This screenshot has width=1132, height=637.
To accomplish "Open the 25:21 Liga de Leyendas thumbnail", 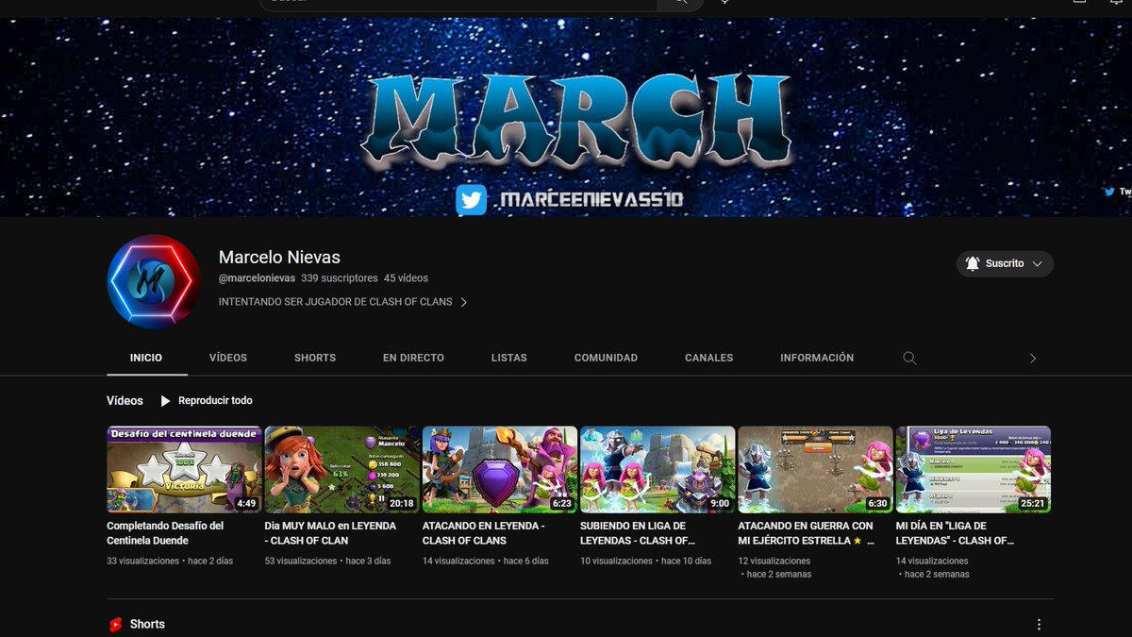I will tap(974, 469).
